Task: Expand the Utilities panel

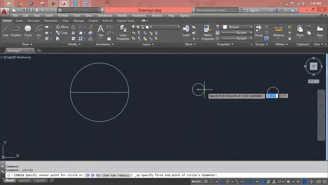Action: pos(281,44)
